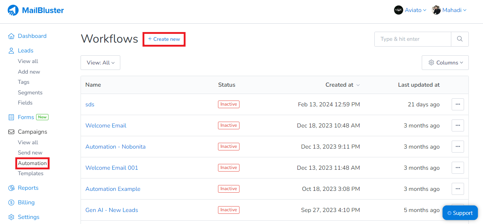
Task: Click the search magnifier icon
Action: tap(459, 39)
